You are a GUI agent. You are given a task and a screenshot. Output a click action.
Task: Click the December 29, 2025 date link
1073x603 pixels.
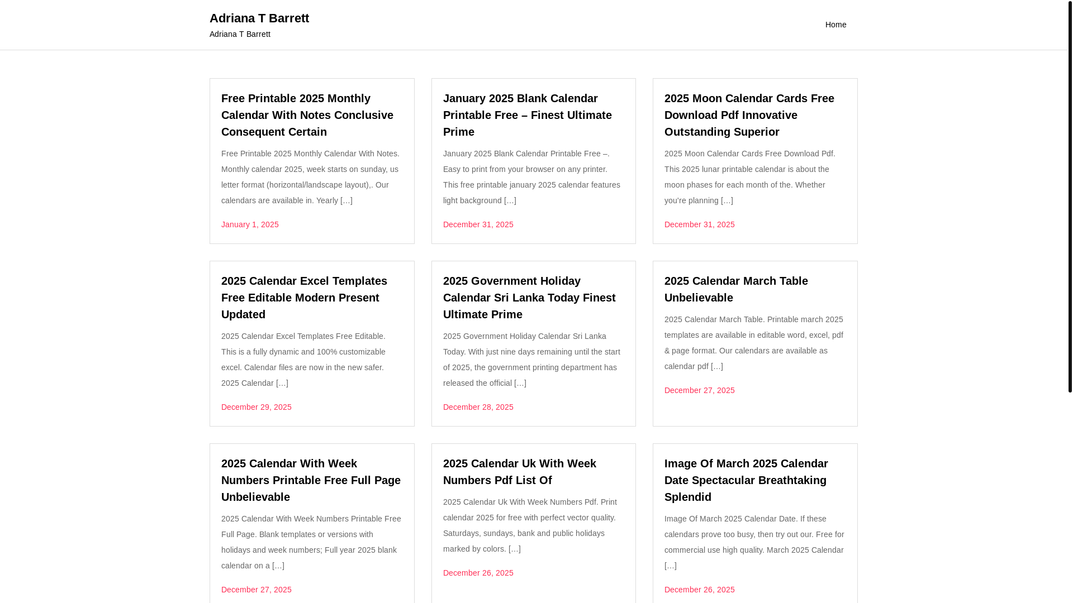(x=257, y=407)
